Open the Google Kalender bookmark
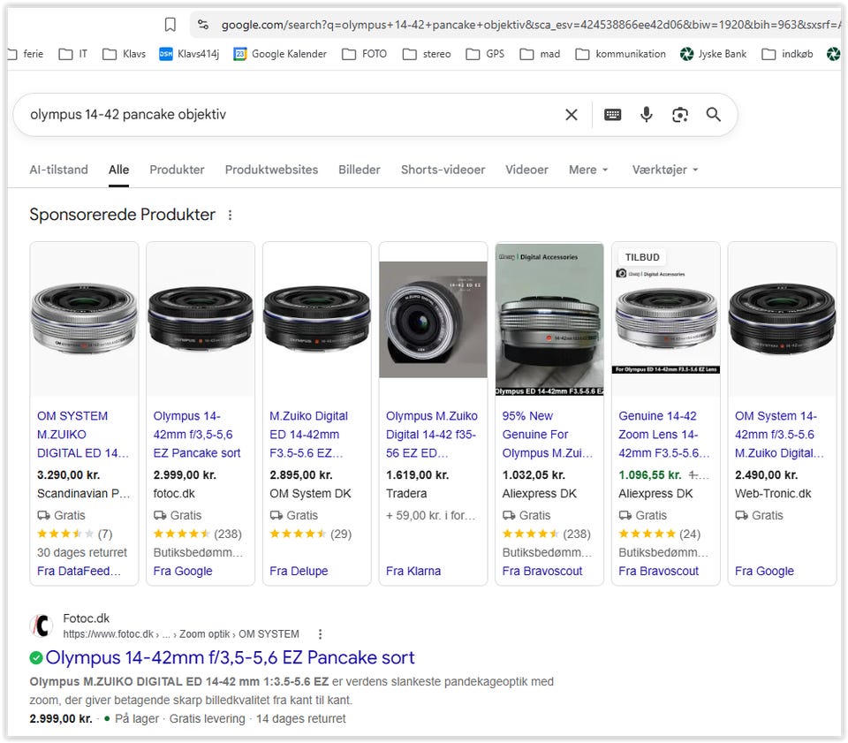Screen dimensions: 848x743 coord(280,54)
